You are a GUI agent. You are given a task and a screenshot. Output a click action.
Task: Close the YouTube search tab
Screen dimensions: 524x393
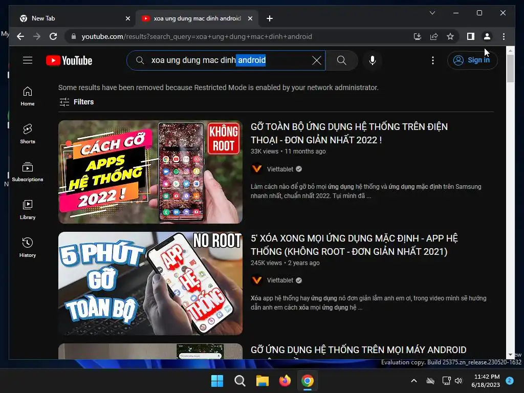click(250, 18)
